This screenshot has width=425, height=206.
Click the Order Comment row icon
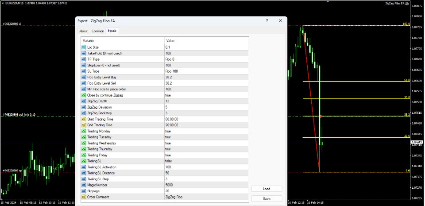pos(84,197)
